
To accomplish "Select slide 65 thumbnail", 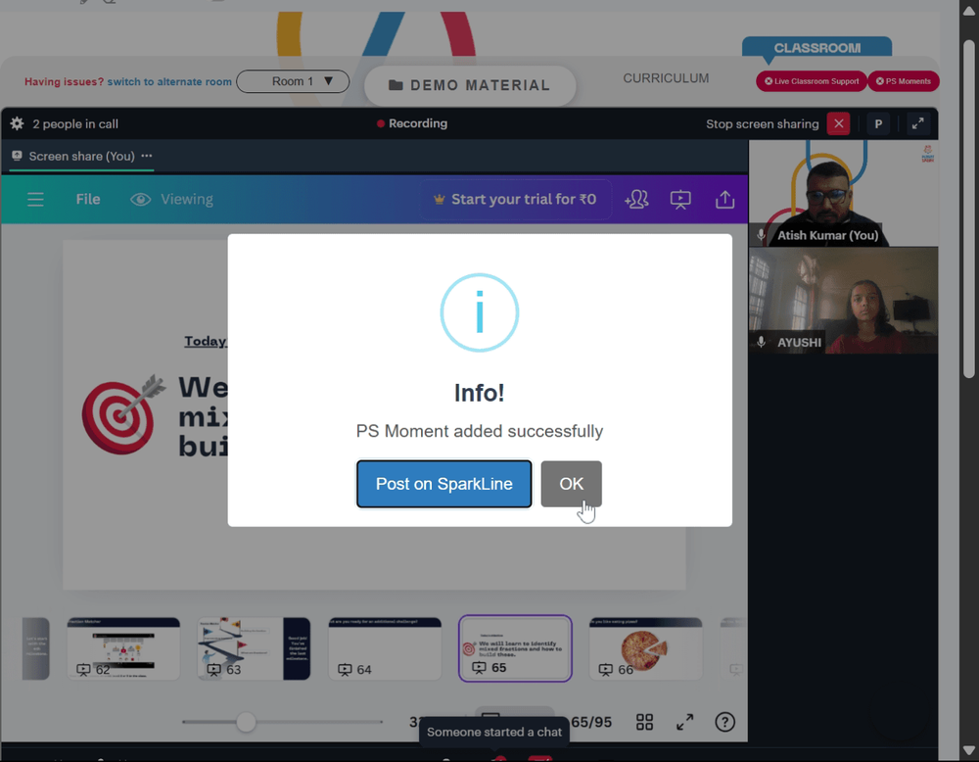I will 515,648.
